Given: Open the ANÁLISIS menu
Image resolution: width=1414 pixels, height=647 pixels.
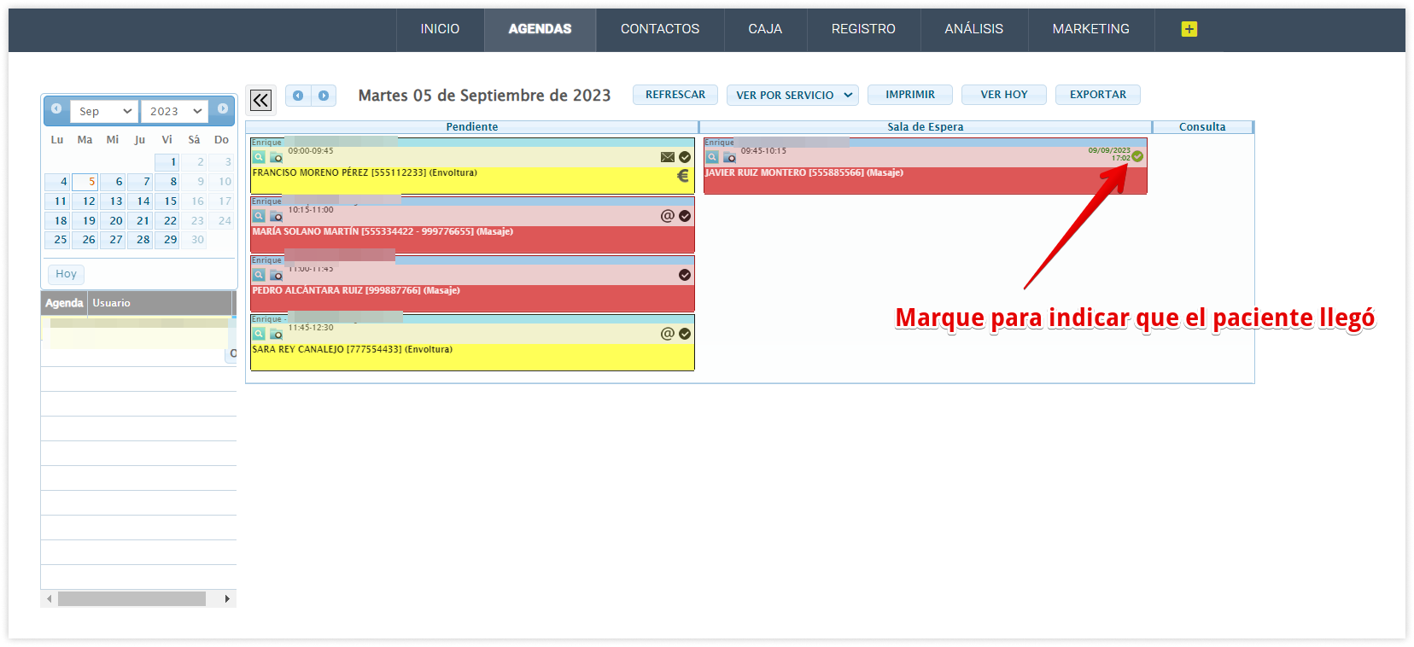Looking at the screenshot, I should tap(974, 29).
